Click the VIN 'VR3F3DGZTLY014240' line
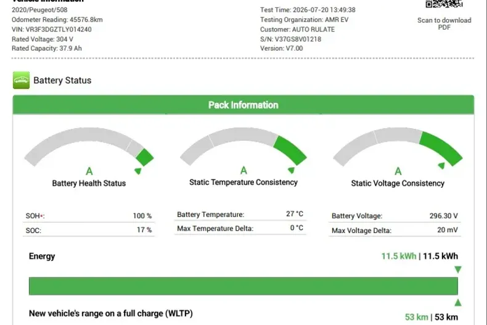This screenshot has height=325, width=487. click(x=52, y=30)
